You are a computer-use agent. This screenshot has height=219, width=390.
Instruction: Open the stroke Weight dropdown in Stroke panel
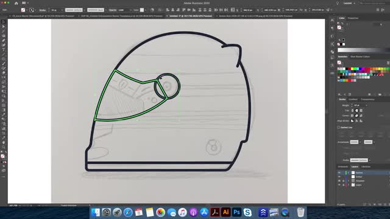pyautogui.click(x=367, y=105)
